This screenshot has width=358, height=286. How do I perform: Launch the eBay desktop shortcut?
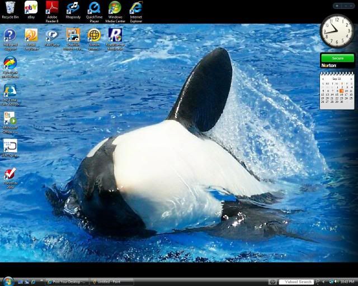click(31, 10)
